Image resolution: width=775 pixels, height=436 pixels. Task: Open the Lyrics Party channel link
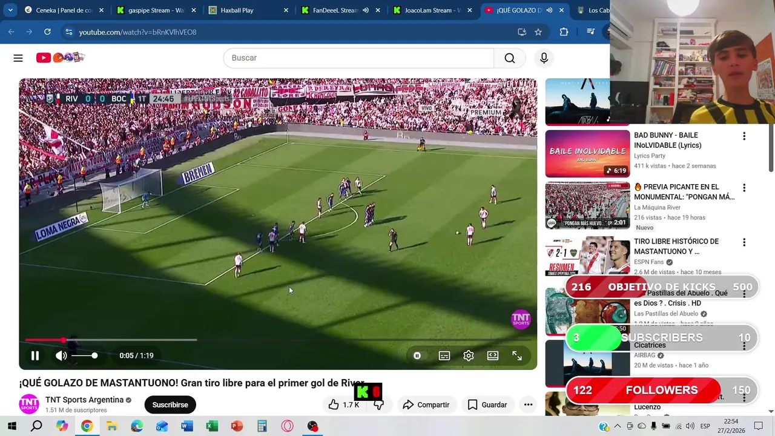(649, 156)
